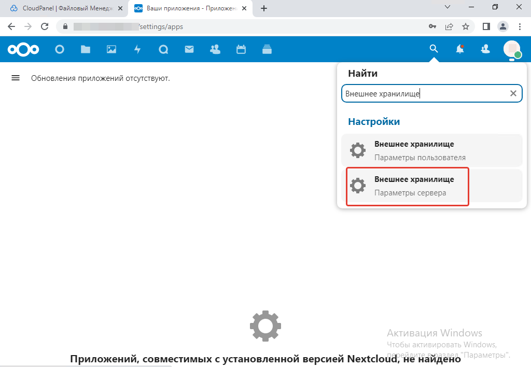531x367 pixels.
Task: Clear the search field with the X
Action: [x=513, y=93]
